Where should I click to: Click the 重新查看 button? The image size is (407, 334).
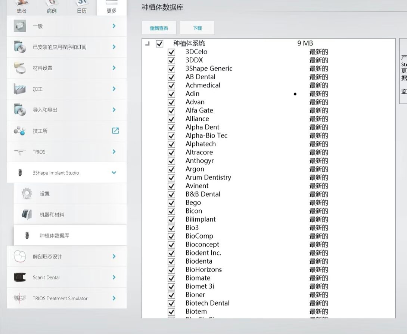(x=159, y=28)
